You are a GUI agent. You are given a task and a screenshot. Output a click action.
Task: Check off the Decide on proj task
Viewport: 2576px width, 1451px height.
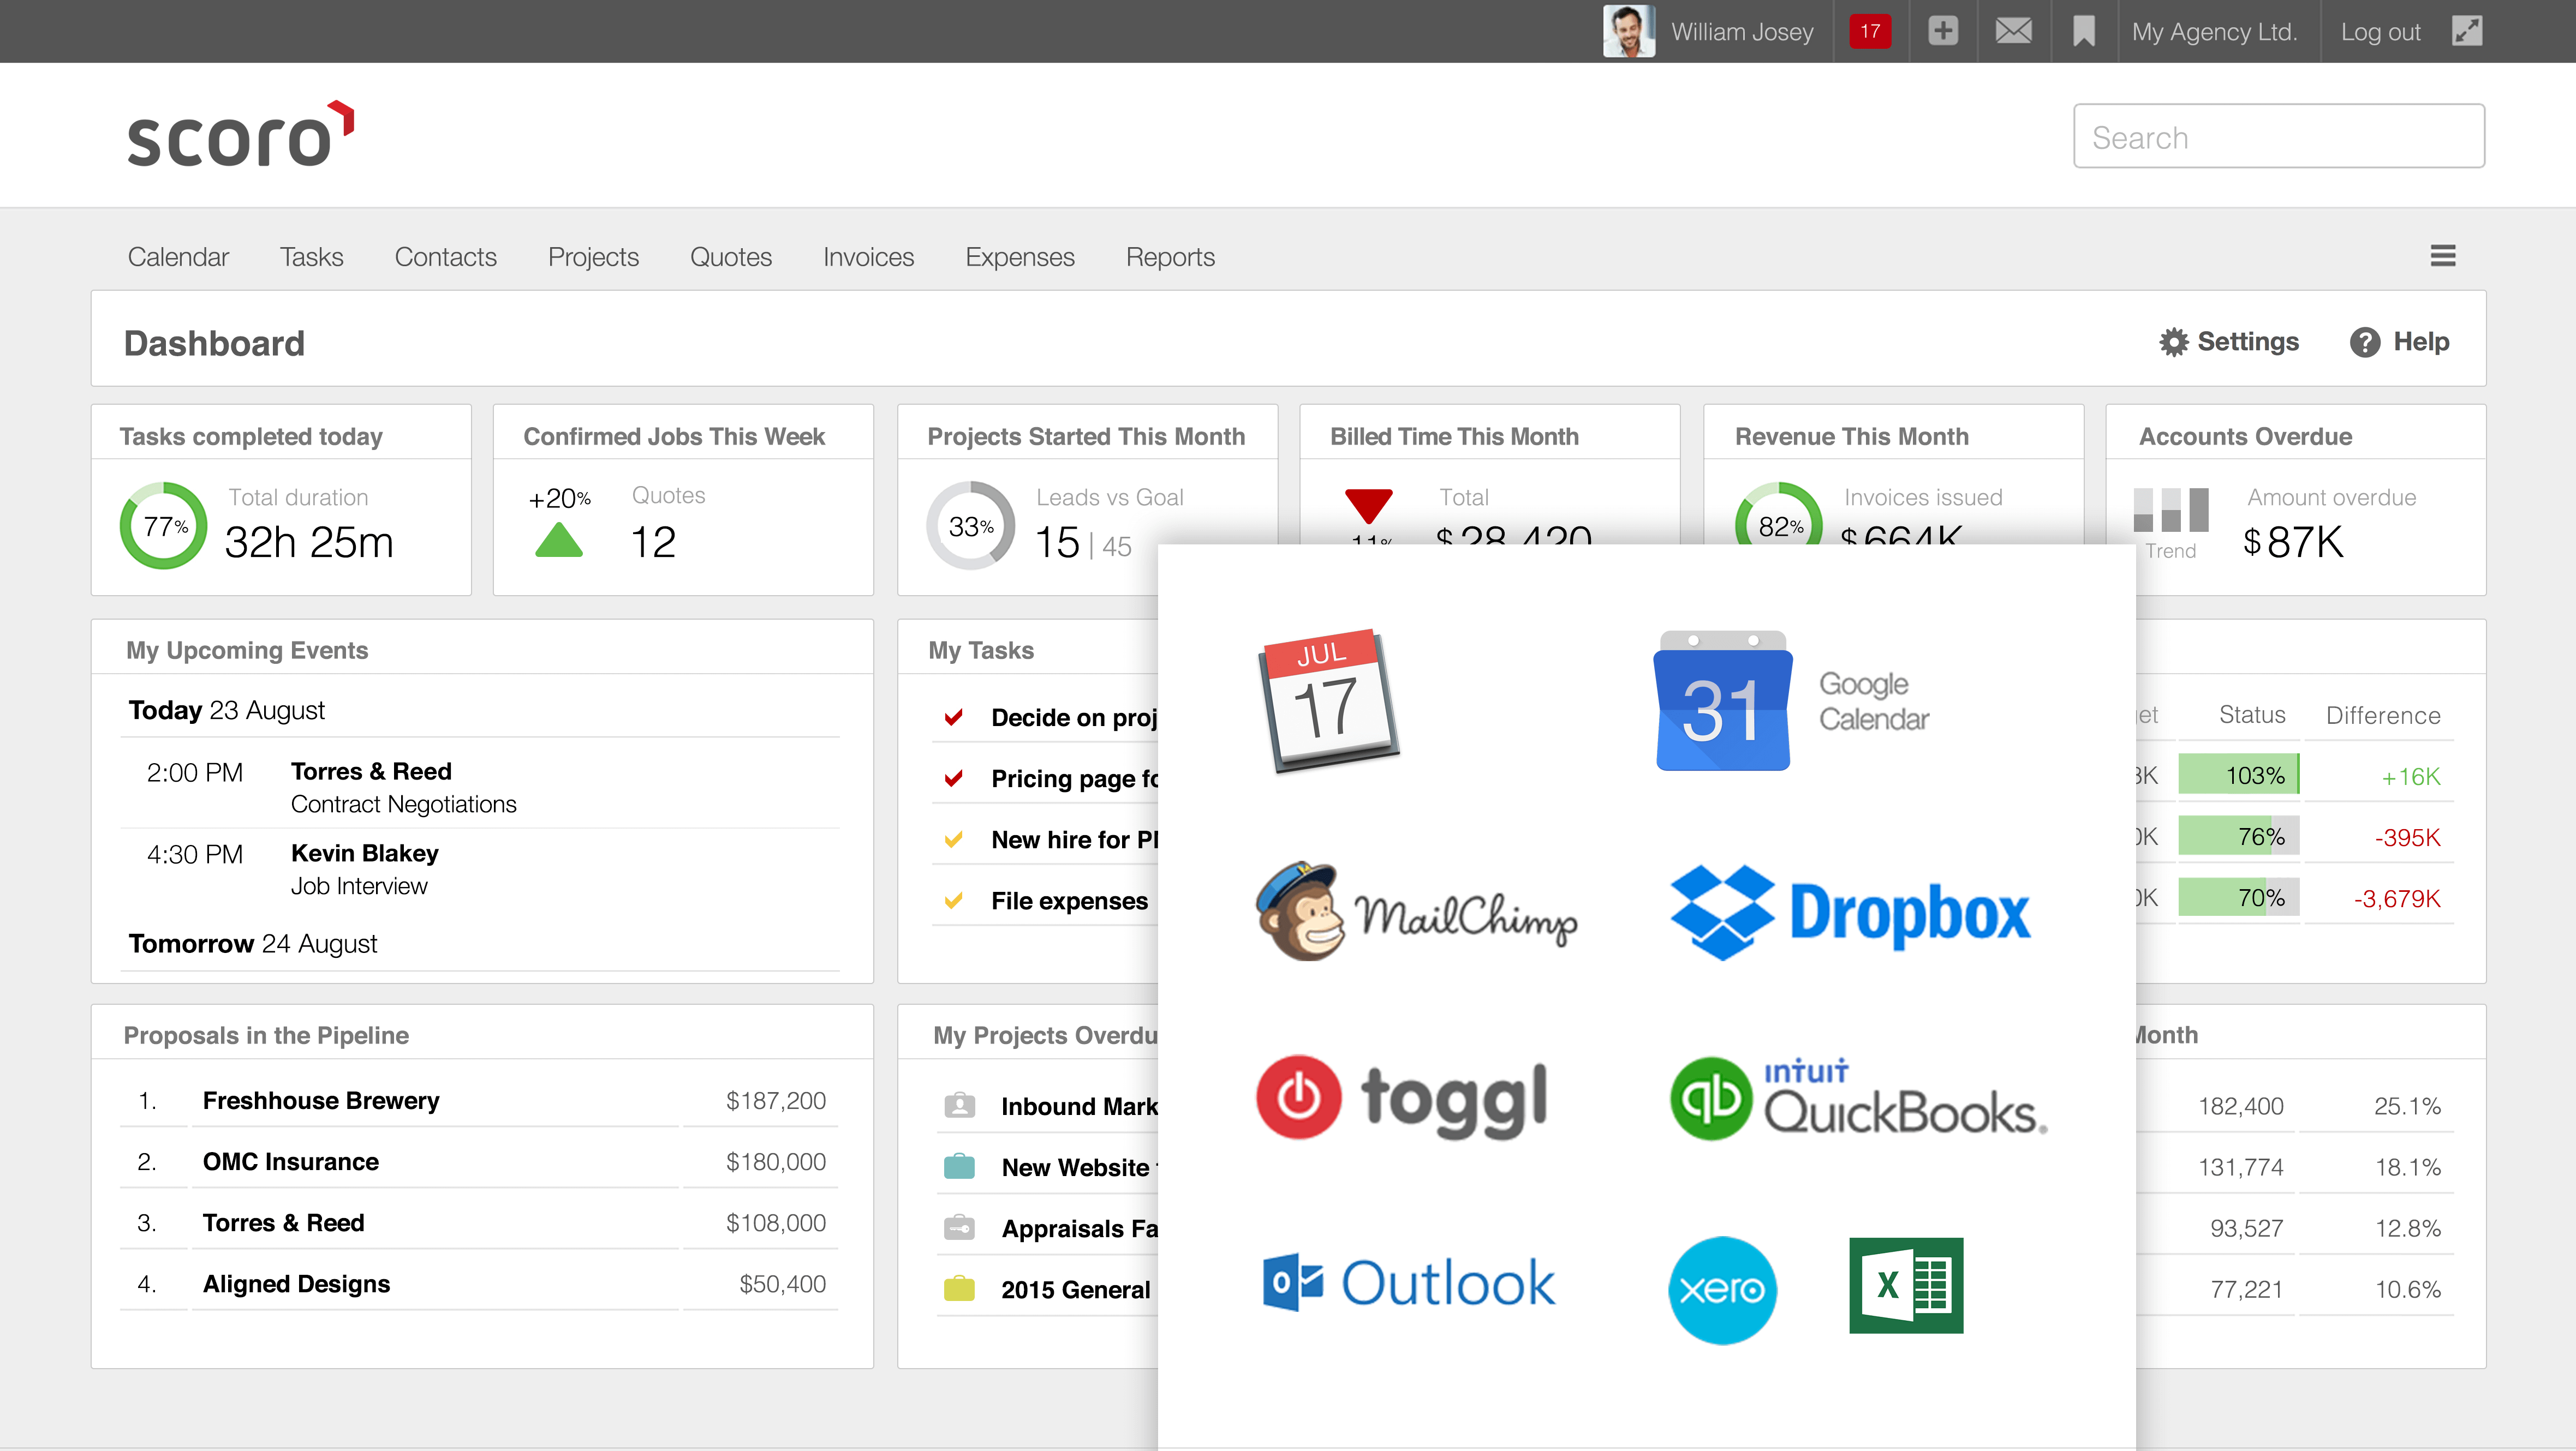pos(954,717)
